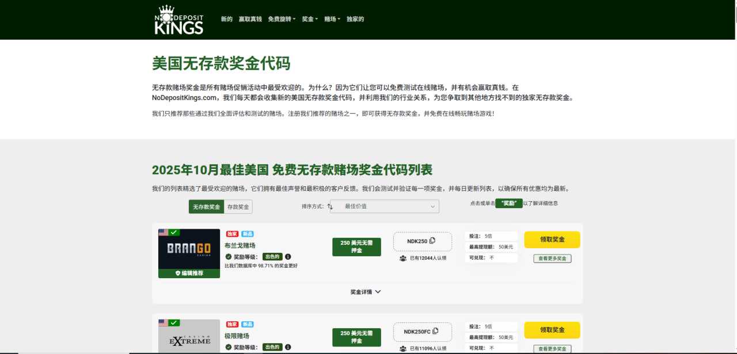Click people icon next to 已有11096人认领
The height and width of the screenshot is (354, 737).
(403, 348)
